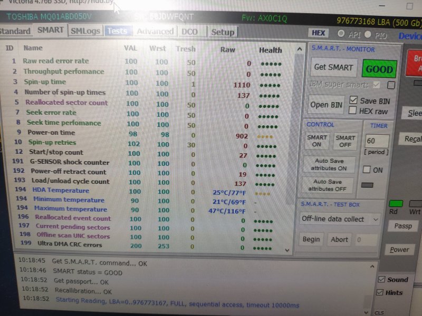Image resolution: width=422 pixels, height=316 pixels.
Task: Open the Off-line data collect dropdown
Action: [x=340, y=219]
